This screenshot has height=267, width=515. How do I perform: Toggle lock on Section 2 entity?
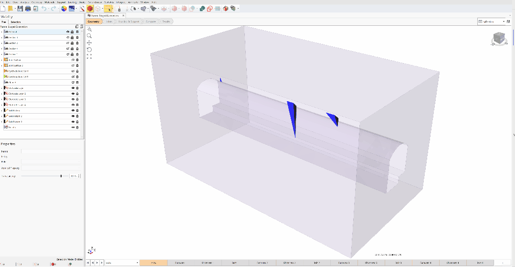(72, 43)
